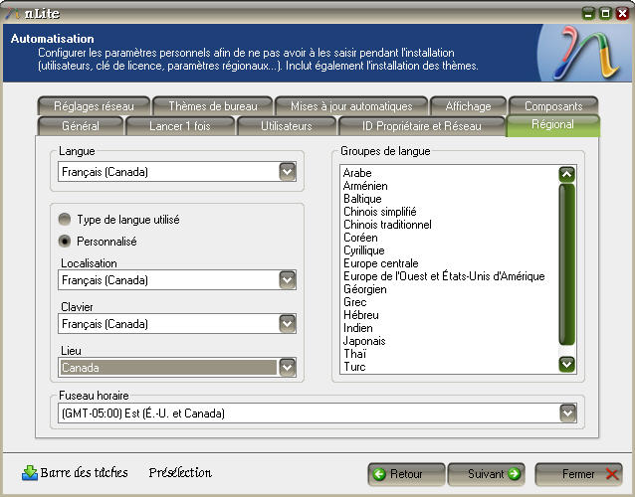Select Indien in the language list
This screenshot has height=497, width=635.
[x=358, y=328]
